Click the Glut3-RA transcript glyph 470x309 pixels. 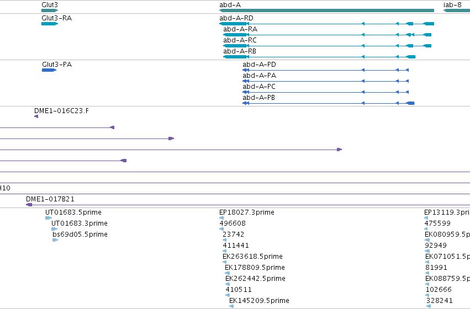[x=50, y=24]
